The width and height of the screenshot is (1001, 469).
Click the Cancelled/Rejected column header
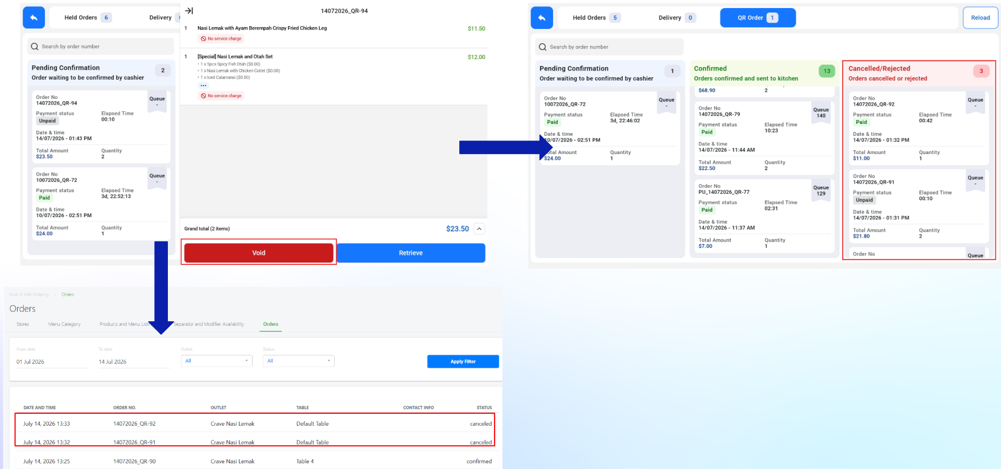click(x=918, y=73)
